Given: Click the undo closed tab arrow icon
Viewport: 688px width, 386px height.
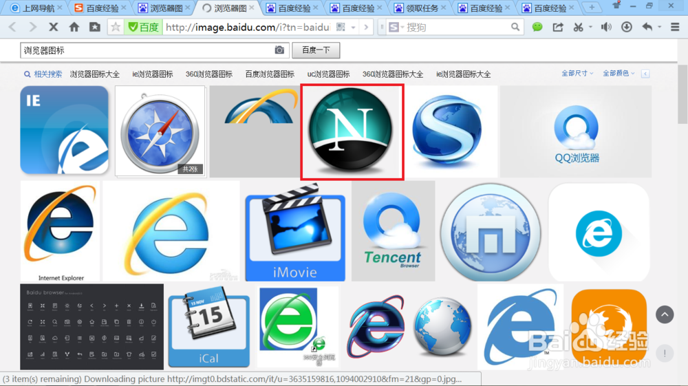Looking at the screenshot, I should click(647, 28).
